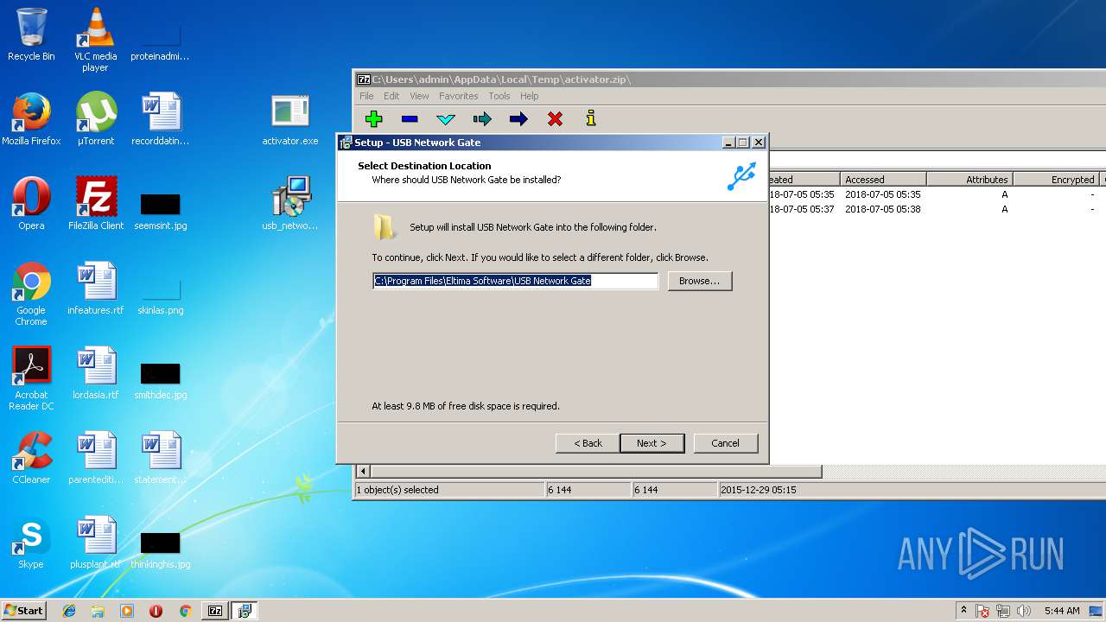Select the µTorrent desktop shortcut
Screen dimensions: 1106x622
(96, 119)
